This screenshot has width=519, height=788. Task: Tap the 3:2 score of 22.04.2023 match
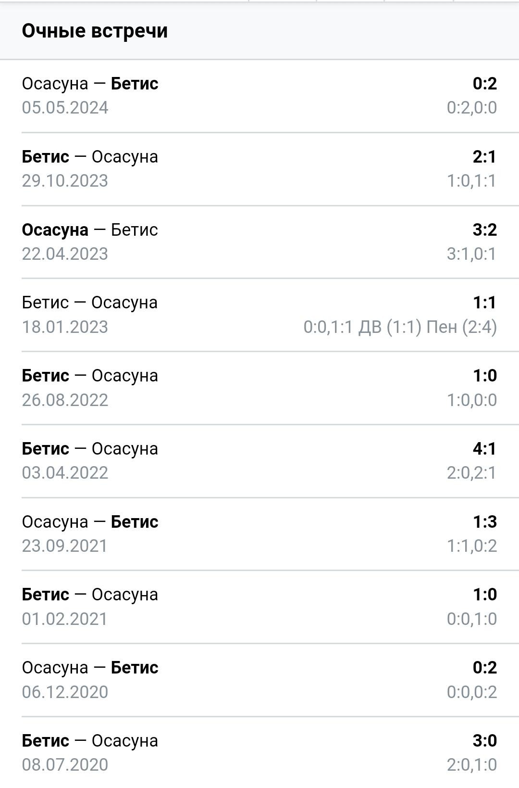point(484,229)
